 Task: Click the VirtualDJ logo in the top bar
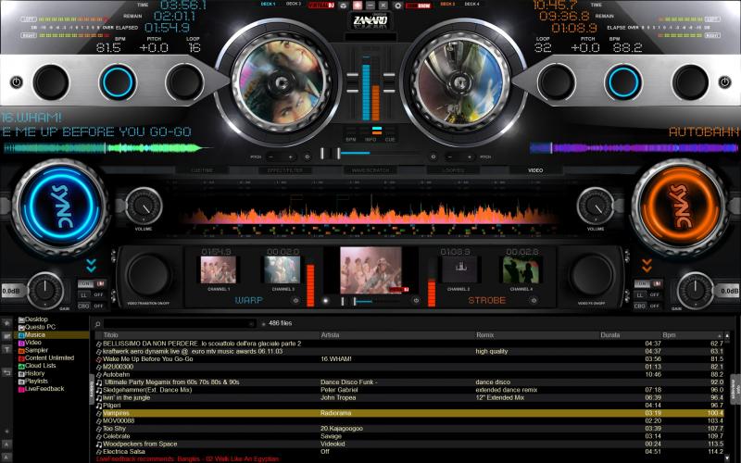tap(320, 6)
